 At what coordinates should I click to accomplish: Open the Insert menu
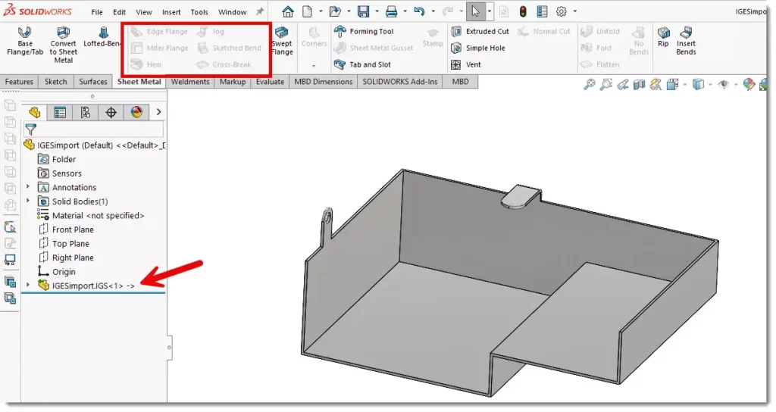pos(171,12)
